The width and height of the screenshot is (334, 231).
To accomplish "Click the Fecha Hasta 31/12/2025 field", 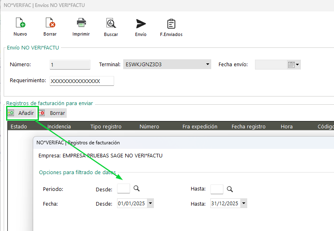I will tap(226, 203).
